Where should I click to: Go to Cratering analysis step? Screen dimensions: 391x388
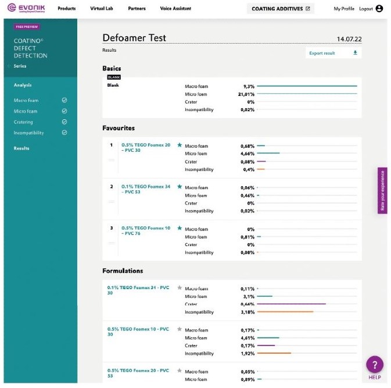point(23,122)
